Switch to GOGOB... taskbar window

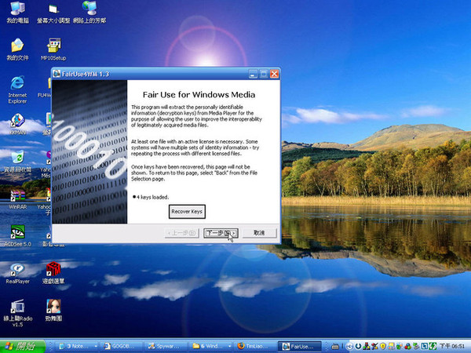tap(122, 347)
